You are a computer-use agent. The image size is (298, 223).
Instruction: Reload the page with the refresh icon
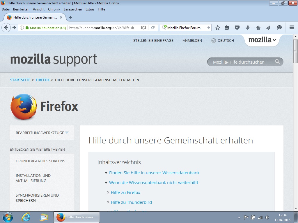[x=153, y=28]
